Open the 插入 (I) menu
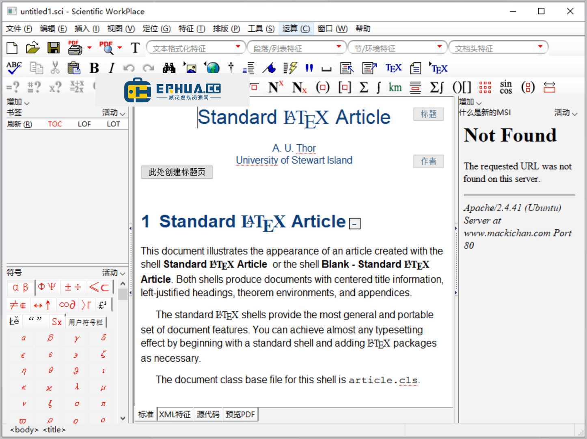Viewport: 587px width, 439px height. pyautogui.click(x=87, y=28)
